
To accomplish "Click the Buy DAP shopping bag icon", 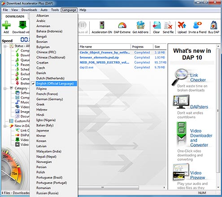I will [x=214, y=25].
